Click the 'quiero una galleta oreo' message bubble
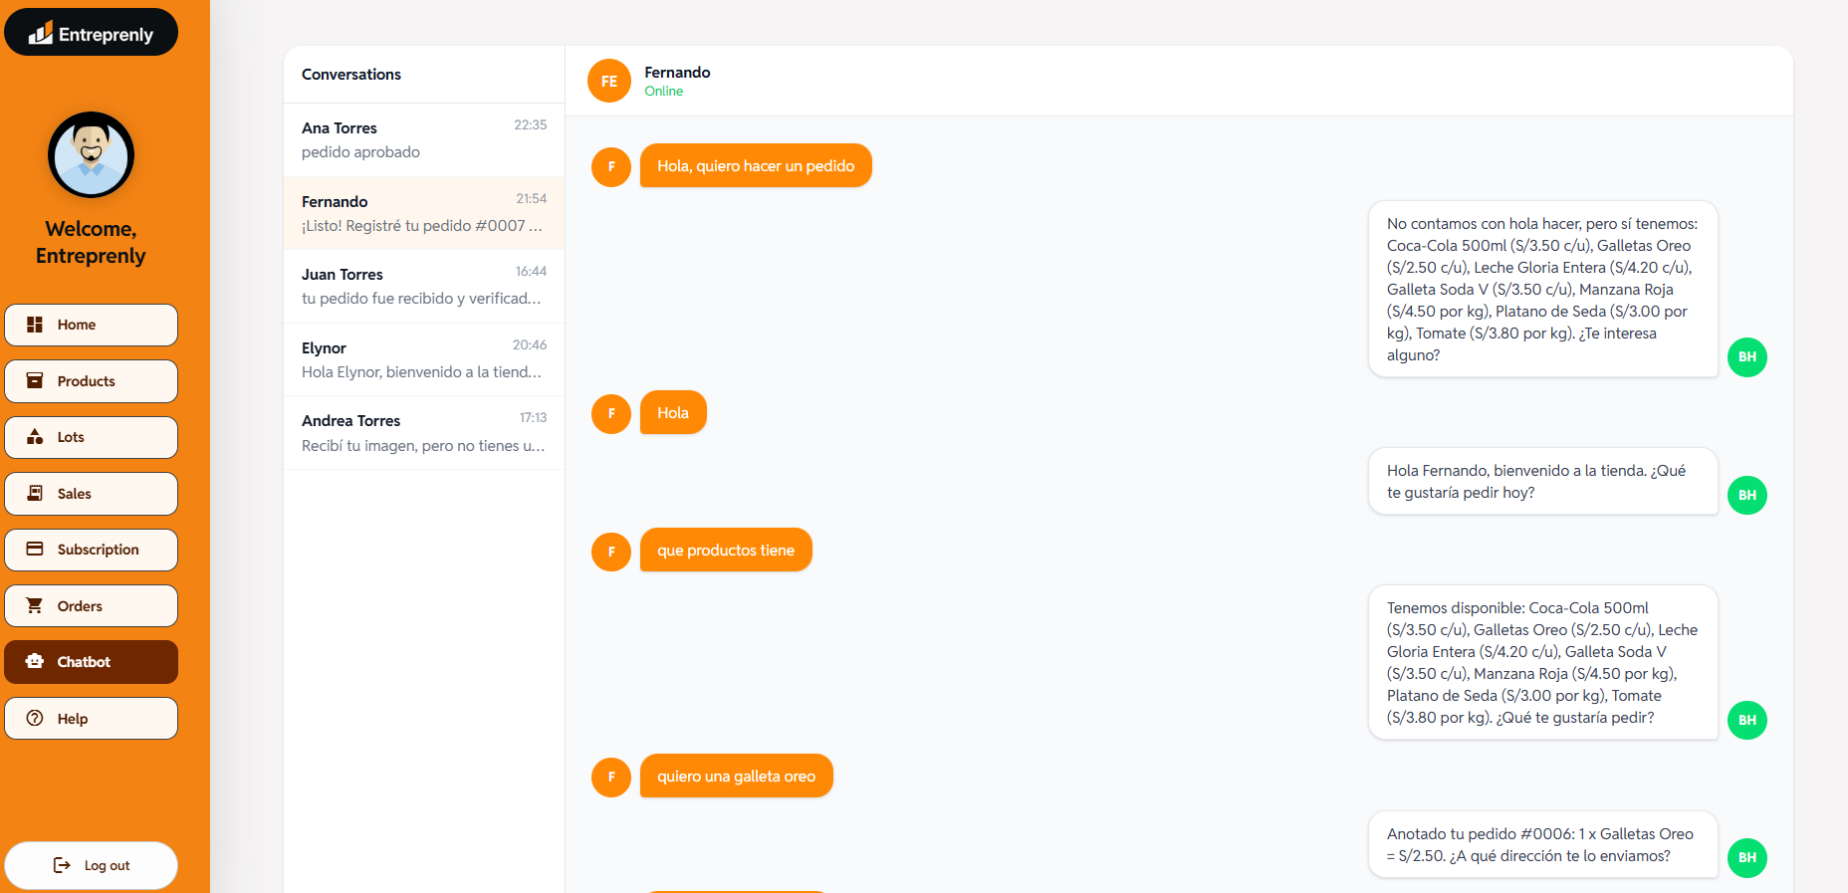This screenshot has width=1848, height=893. tap(736, 776)
